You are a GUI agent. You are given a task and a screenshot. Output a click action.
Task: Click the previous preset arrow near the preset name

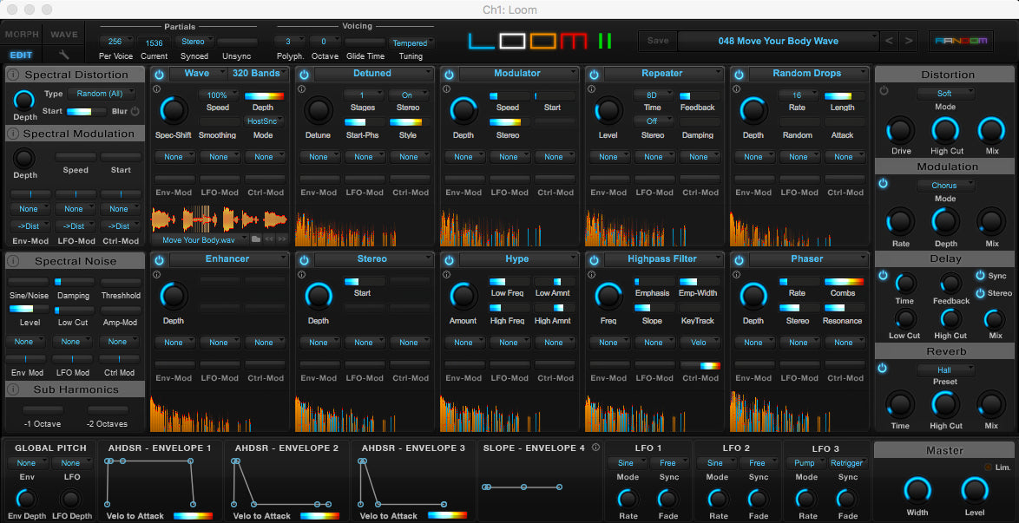point(889,41)
